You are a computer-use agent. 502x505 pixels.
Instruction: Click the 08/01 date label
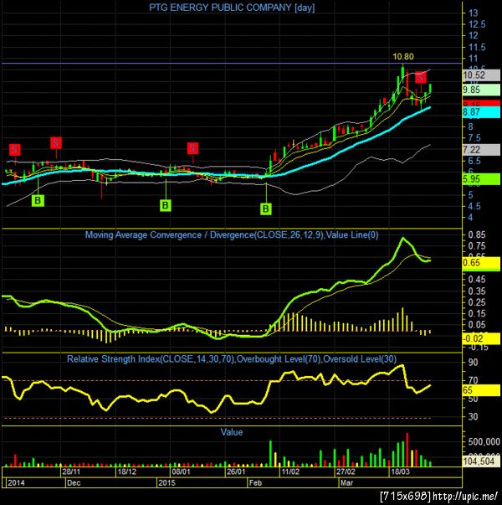pyautogui.click(x=182, y=472)
